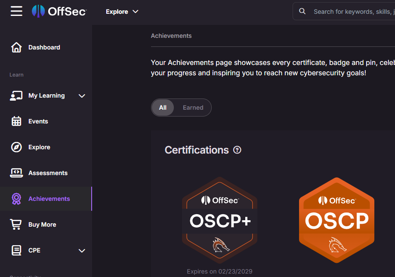Screen dimensions: 395x277
Task: Click the Certifications help question icon
Action: click(x=237, y=150)
